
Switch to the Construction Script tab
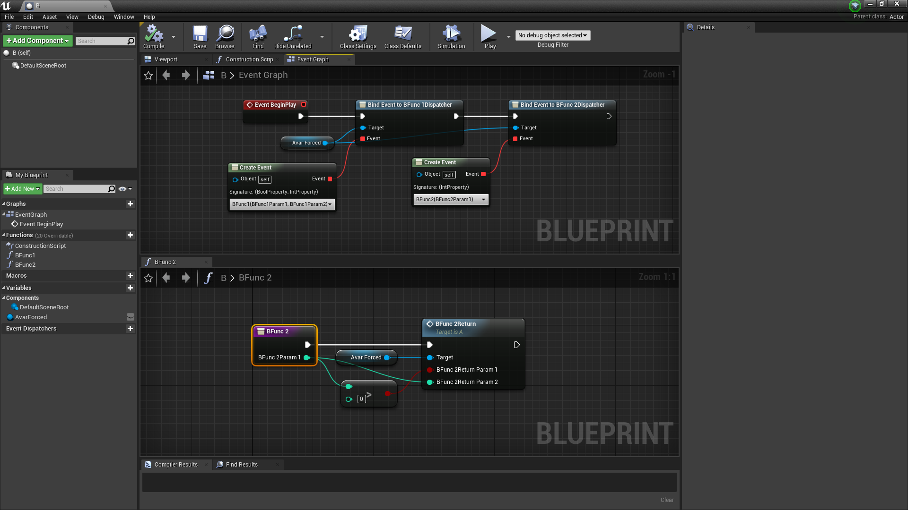click(x=249, y=59)
